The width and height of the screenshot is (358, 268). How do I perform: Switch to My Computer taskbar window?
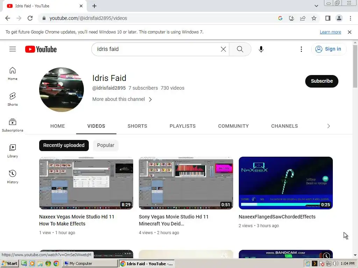point(90,263)
